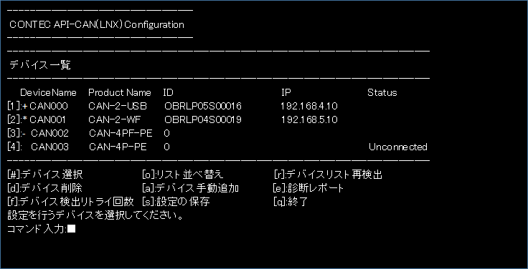Click the [r] デバイスリスト再検出 command
The width and height of the screenshot is (528, 269).
pyautogui.click(x=329, y=175)
